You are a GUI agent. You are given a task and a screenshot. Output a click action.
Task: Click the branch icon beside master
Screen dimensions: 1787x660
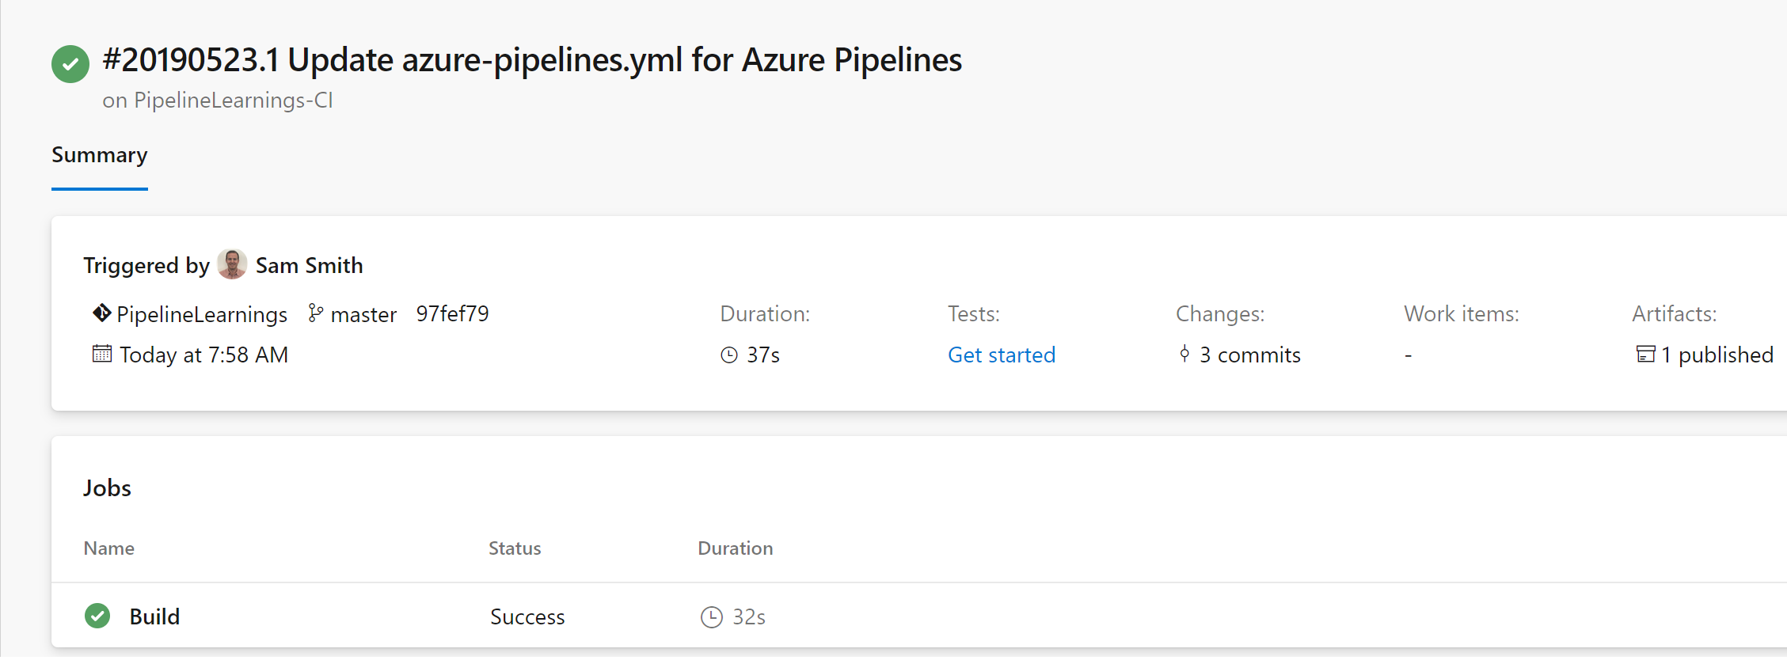click(x=315, y=313)
